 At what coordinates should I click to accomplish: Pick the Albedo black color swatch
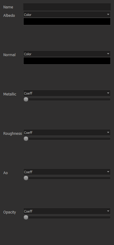click(67, 22)
